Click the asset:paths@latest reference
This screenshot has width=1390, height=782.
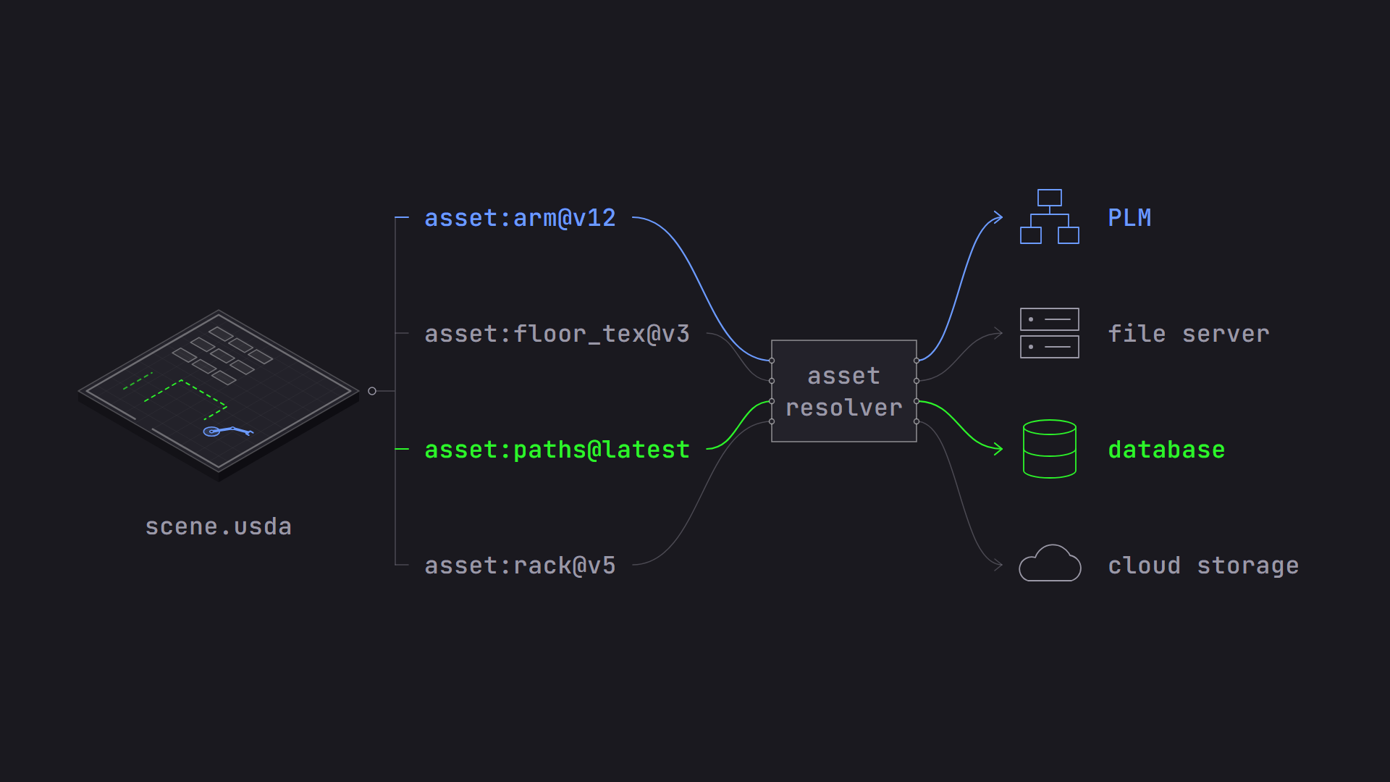click(x=557, y=450)
